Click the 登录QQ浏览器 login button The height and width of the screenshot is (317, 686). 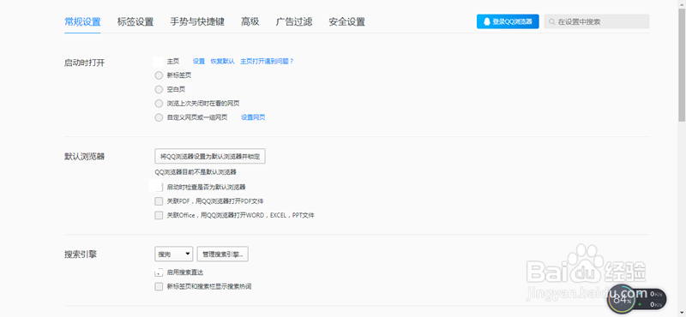(x=508, y=21)
